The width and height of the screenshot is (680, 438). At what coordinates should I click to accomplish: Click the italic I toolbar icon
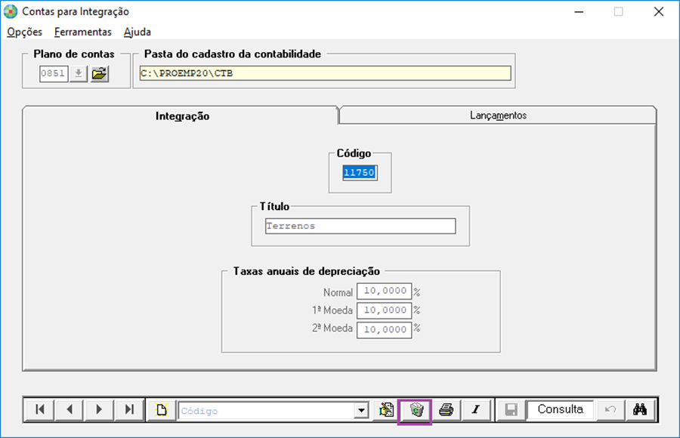pos(476,409)
